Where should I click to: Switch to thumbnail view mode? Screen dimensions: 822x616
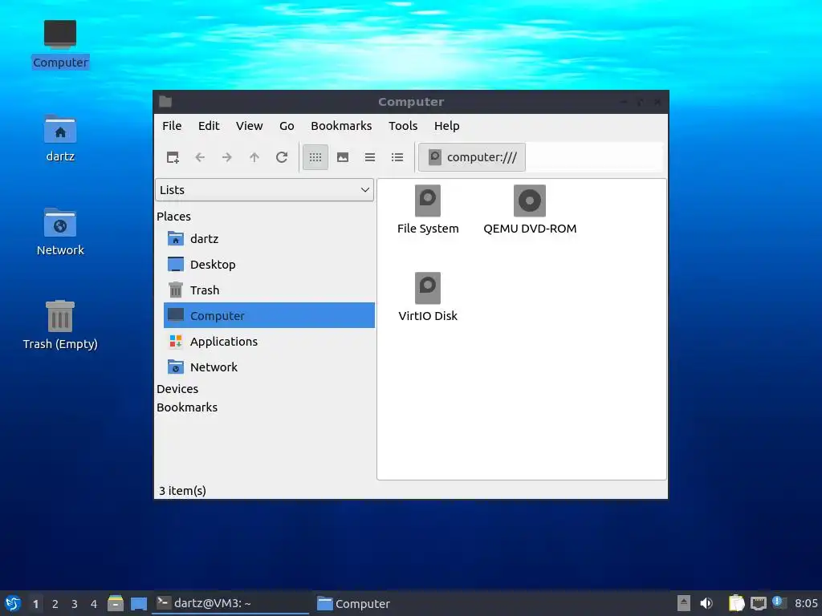click(343, 157)
